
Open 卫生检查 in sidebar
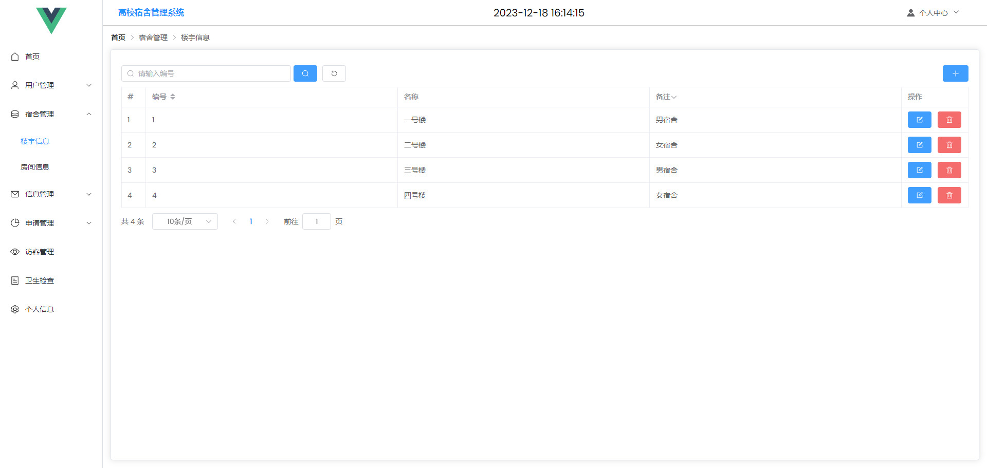(40, 280)
